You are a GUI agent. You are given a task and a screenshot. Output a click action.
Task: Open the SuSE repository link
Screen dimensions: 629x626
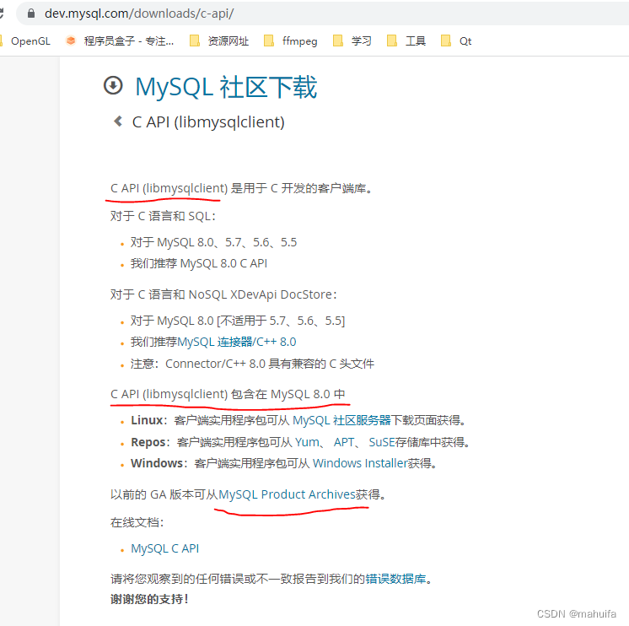point(382,442)
